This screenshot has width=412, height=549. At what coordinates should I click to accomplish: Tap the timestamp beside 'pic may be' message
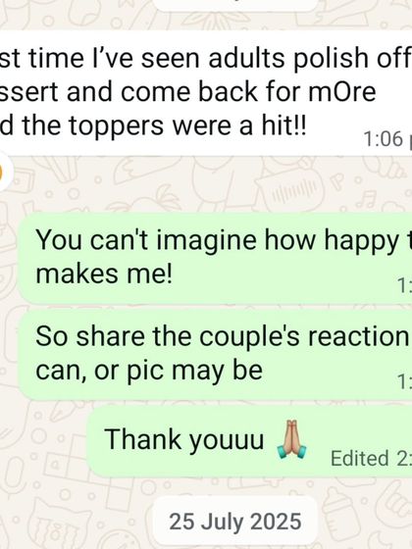(x=404, y=381)
